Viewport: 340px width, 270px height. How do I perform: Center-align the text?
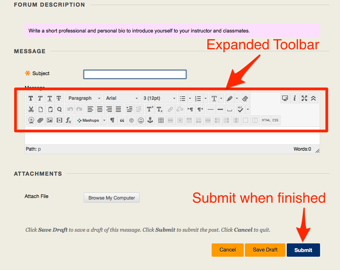point(99,110)
